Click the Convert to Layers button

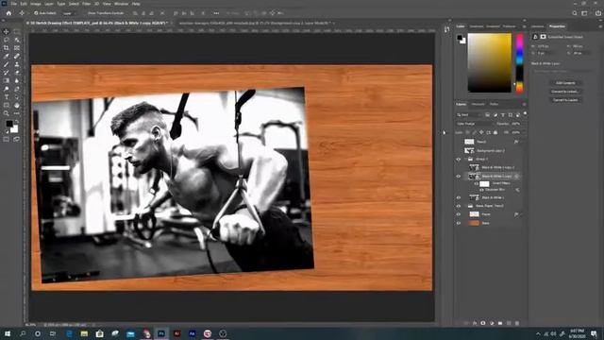point(565,100)
